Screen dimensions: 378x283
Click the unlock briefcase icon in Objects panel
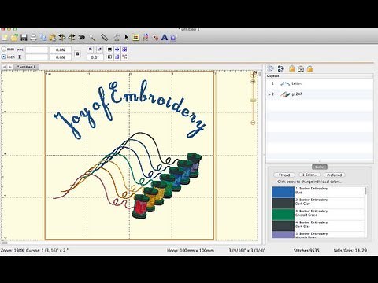(x=301, y=68)
